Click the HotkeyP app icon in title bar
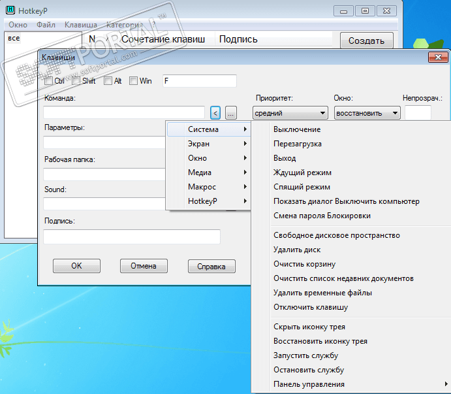Viewport: 451px width, 394px height. point(10,10)
